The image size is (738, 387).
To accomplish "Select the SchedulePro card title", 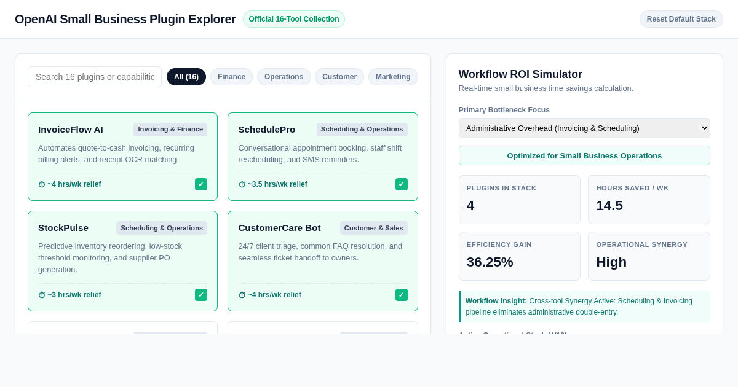I will [267, 129].
